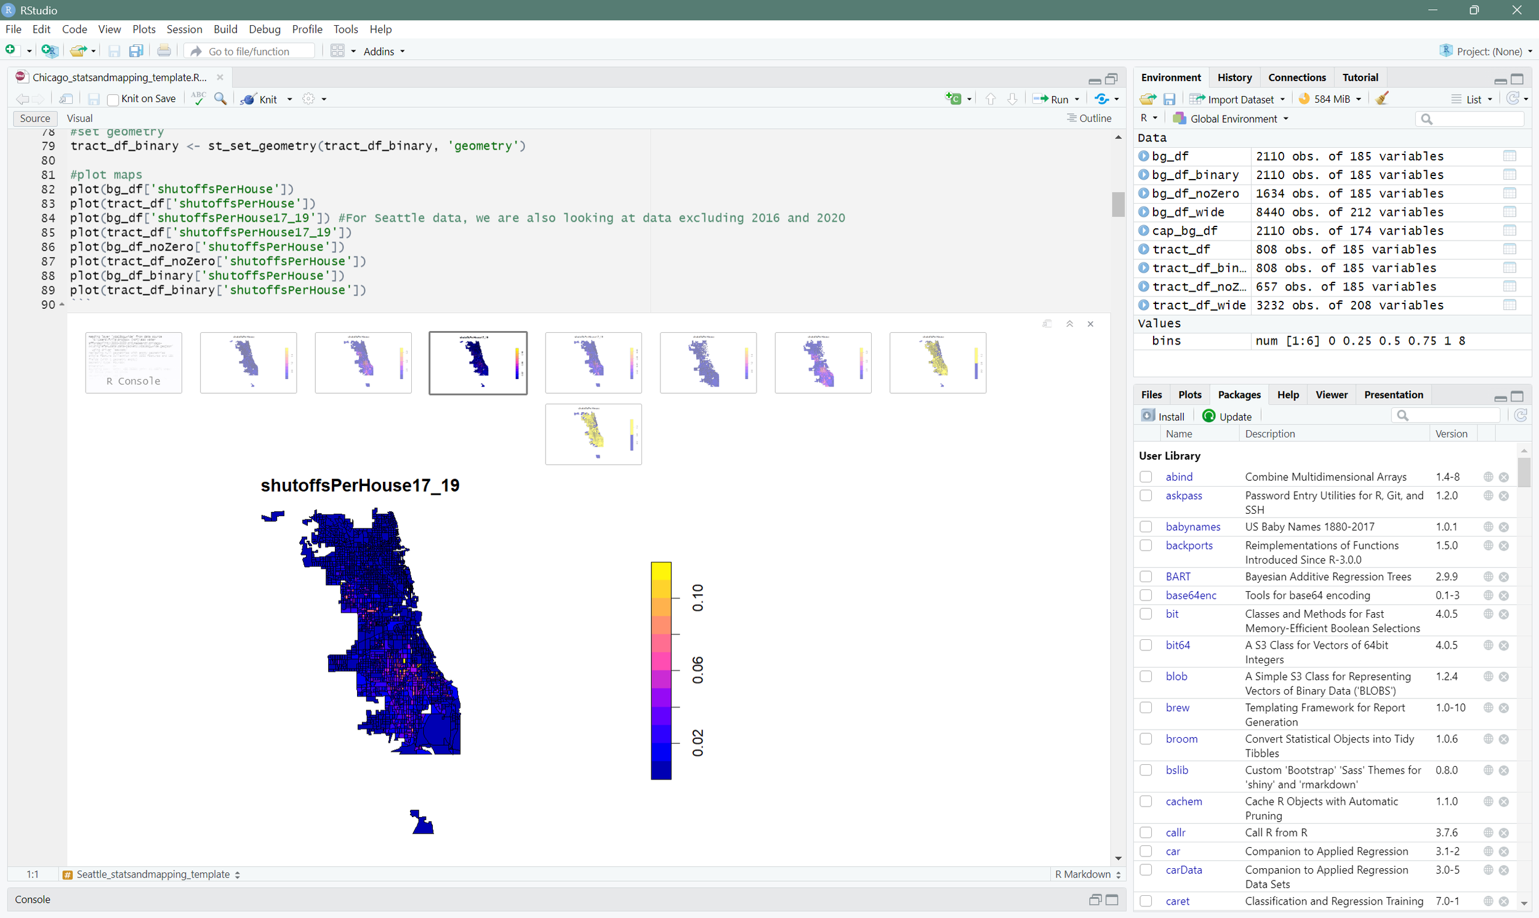Click the packages list scrollbar thumb

[1524, 472]
